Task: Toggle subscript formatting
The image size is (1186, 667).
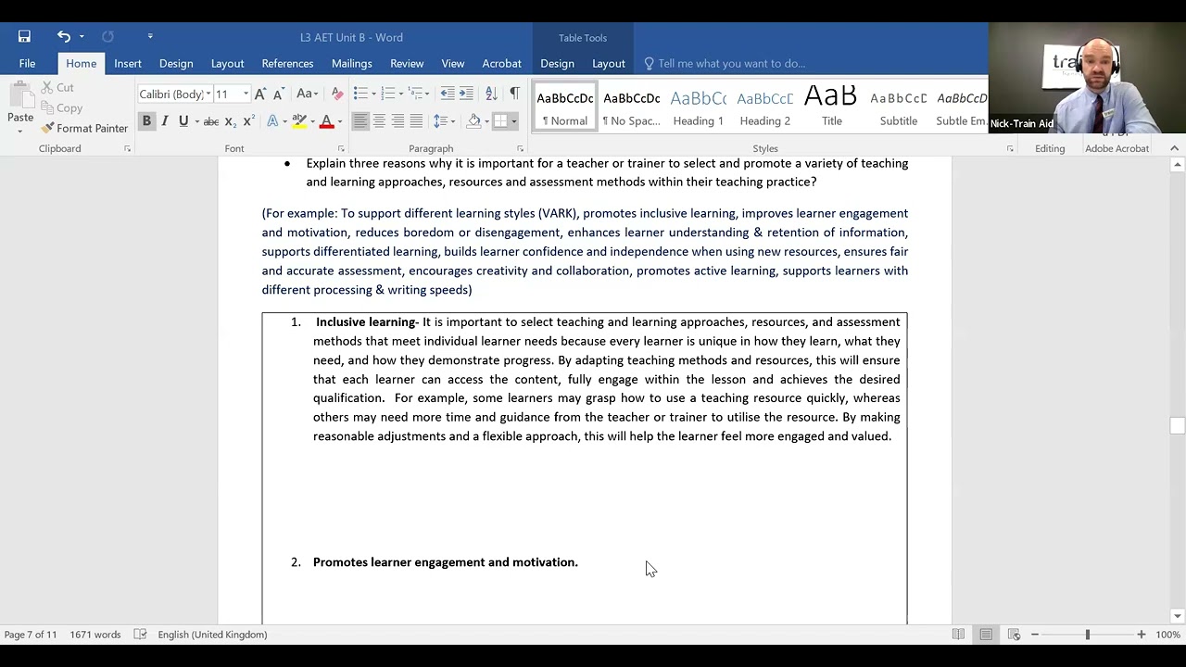Action: 230,121
